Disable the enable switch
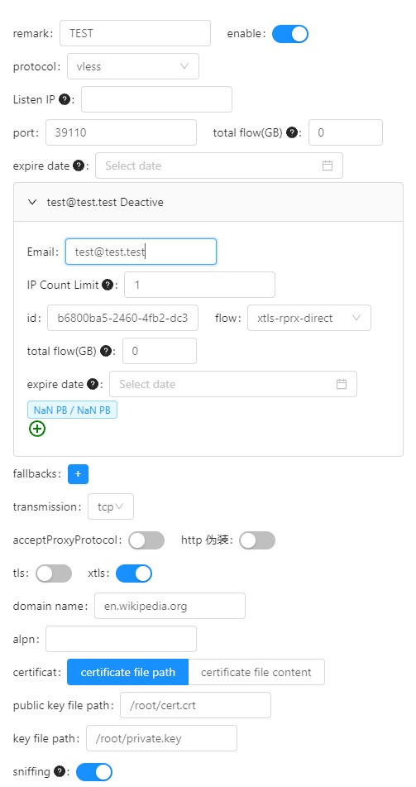416x787 pixels. (x=290, y=34)
